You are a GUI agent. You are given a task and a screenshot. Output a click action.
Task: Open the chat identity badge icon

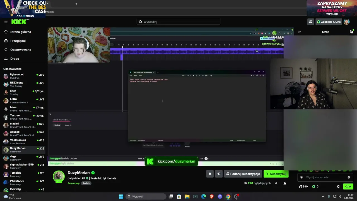click(302, 177)
